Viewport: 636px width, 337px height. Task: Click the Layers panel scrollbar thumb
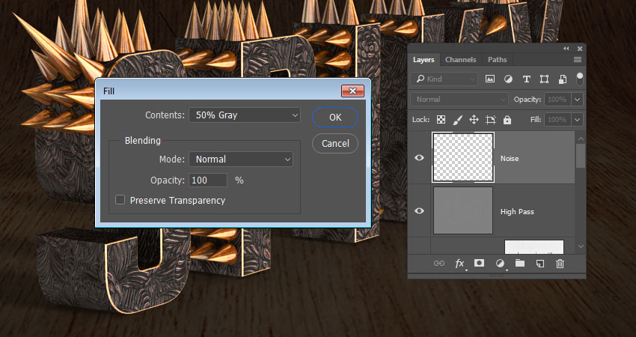[x=581, y=156]
